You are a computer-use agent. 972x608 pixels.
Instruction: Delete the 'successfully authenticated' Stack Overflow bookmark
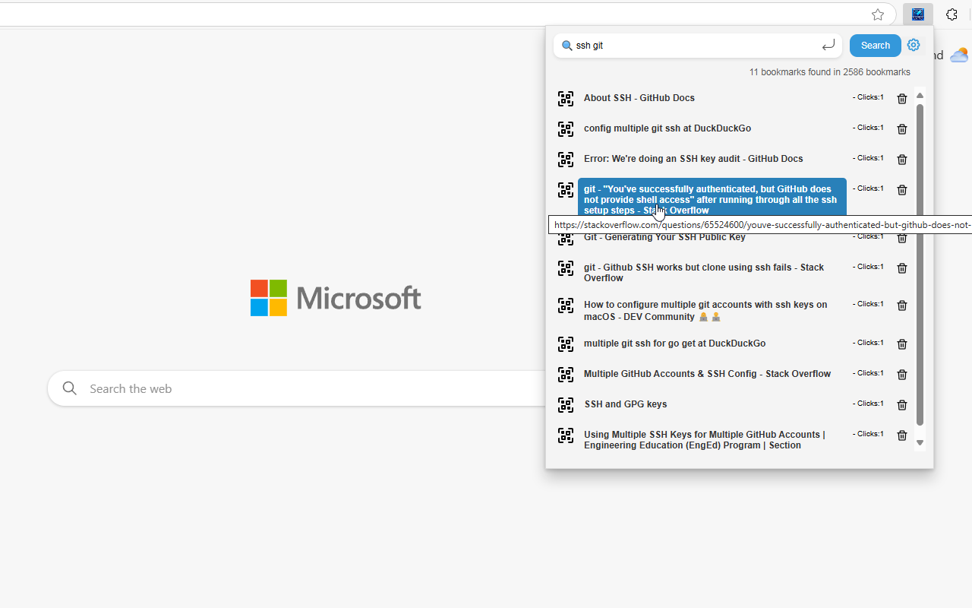point(902,190)
